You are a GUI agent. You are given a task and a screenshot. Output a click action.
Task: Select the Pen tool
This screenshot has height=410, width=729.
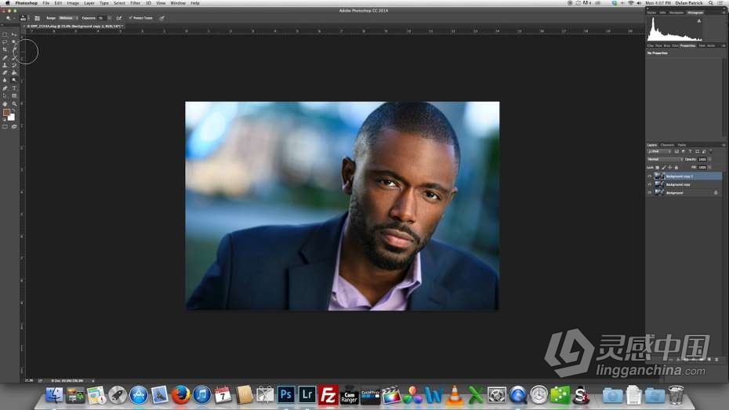point(5,89)
